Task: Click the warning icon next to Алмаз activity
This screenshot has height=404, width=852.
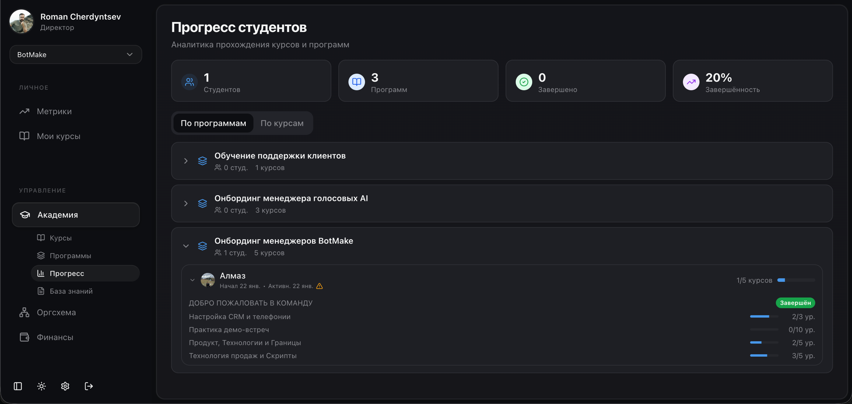Action: 320,286
